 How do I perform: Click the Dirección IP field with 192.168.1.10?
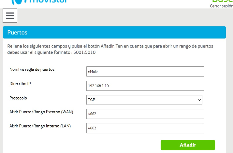tap(145, 86)
